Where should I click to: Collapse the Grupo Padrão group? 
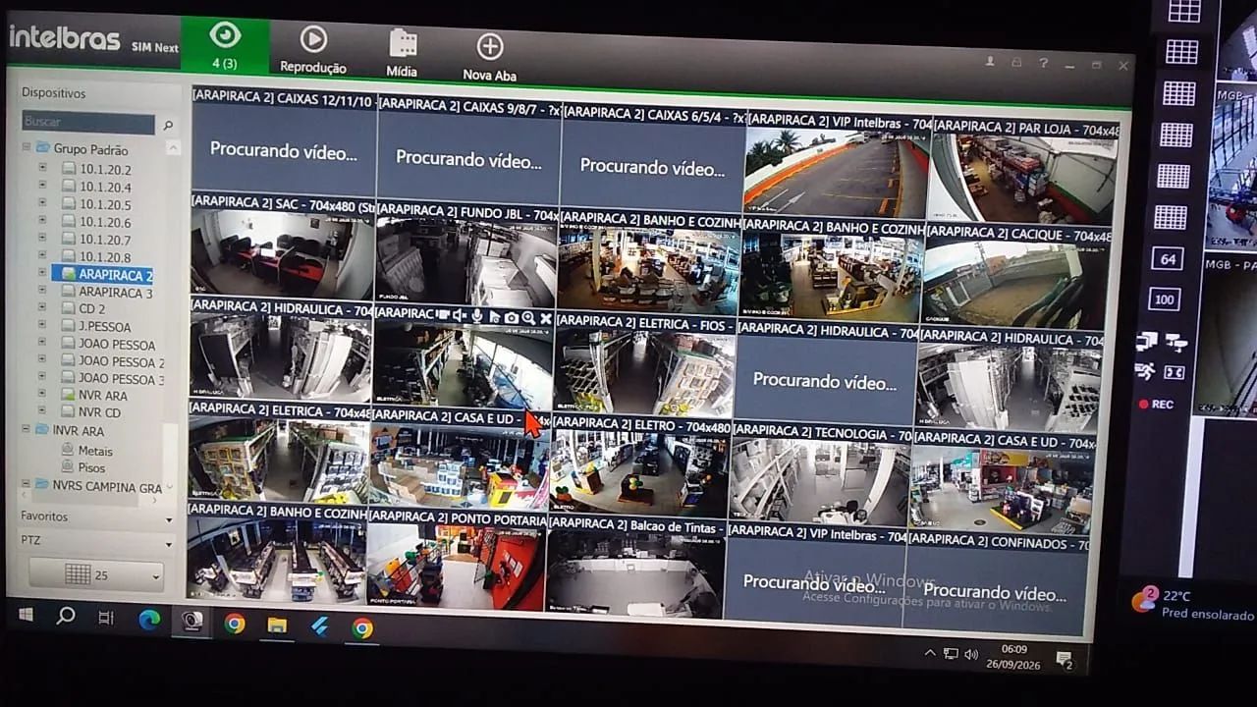coord(27,148)
